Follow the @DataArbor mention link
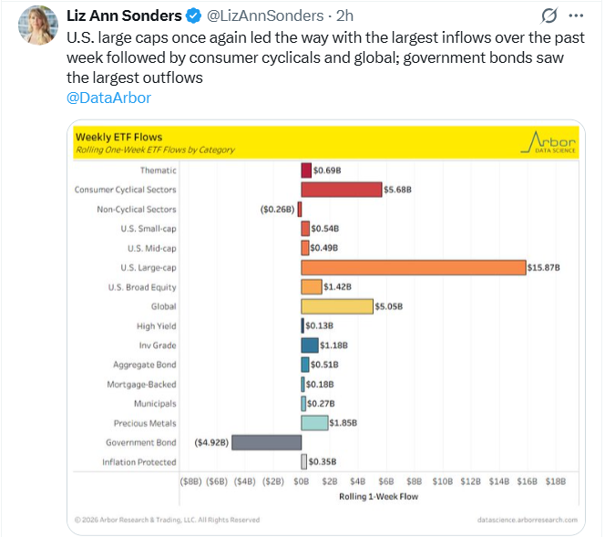Image resolution: width=605 pixels, height=537 pixels. 109,98
